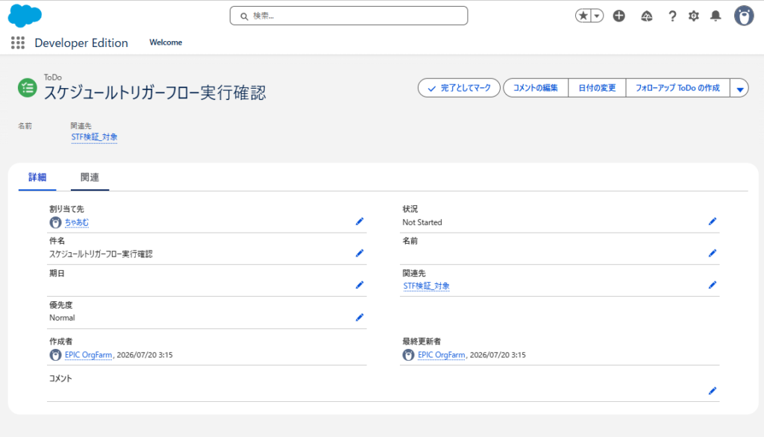764x437 pixels.
Task: Open the setup gear icon
Action: [693, 16]
